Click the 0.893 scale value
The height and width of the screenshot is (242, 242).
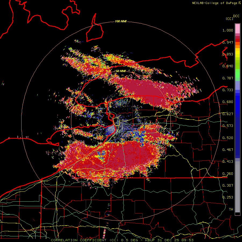tap(228, 54)
